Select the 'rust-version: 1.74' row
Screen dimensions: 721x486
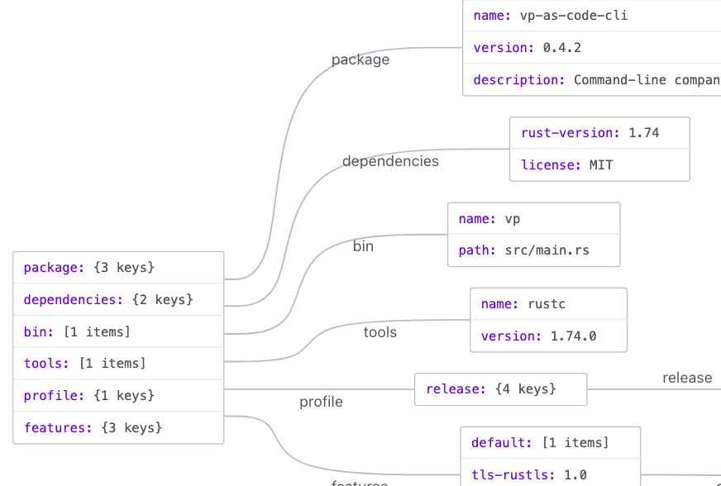[x=599, y=133]
